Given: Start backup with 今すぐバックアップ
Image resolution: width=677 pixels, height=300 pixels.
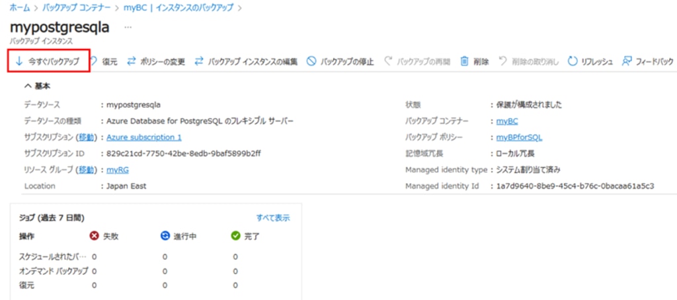Looking at the screenshot, I should 48,61.
